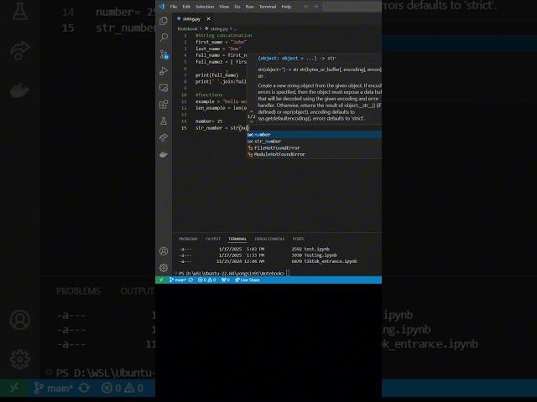Click tiktok_entrance.ipynb in terminal listing
Viewport: 537px width, 402px height.
[331, 261]
